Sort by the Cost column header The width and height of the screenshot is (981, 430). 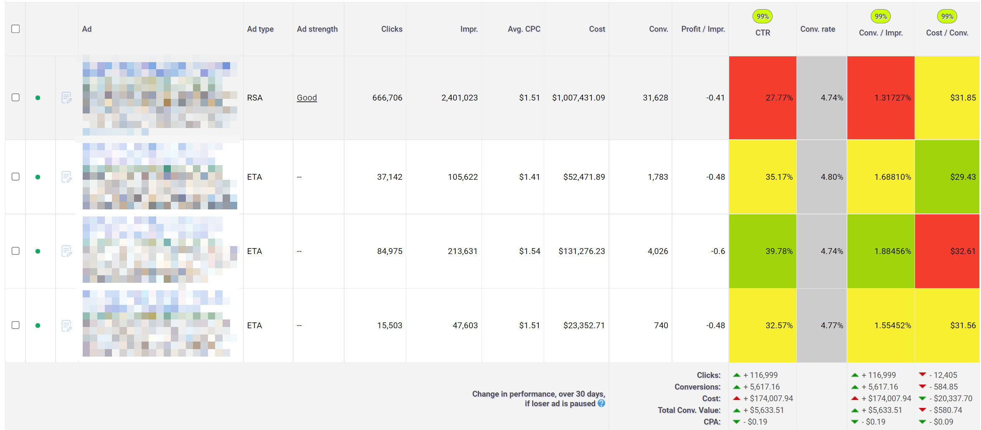click(x=597, y=29)
